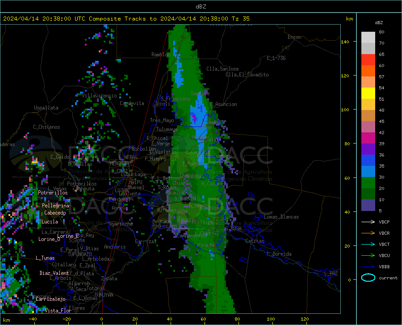Screen dimensions: 402x325
Task: Click the Clla.El_Cavadito map label
Action: [247, 75]
